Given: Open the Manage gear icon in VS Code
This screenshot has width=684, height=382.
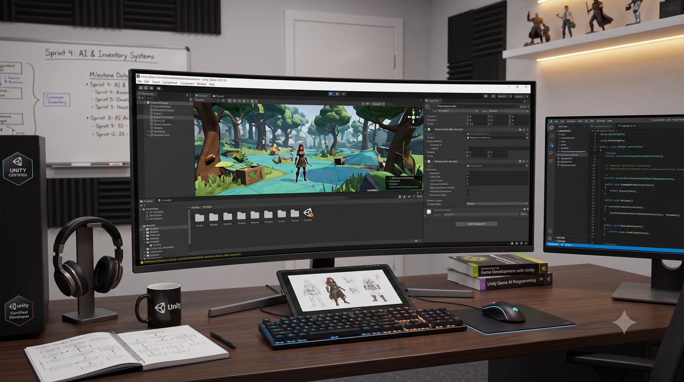Looking at the screenshot, I should tap(550, 238).
